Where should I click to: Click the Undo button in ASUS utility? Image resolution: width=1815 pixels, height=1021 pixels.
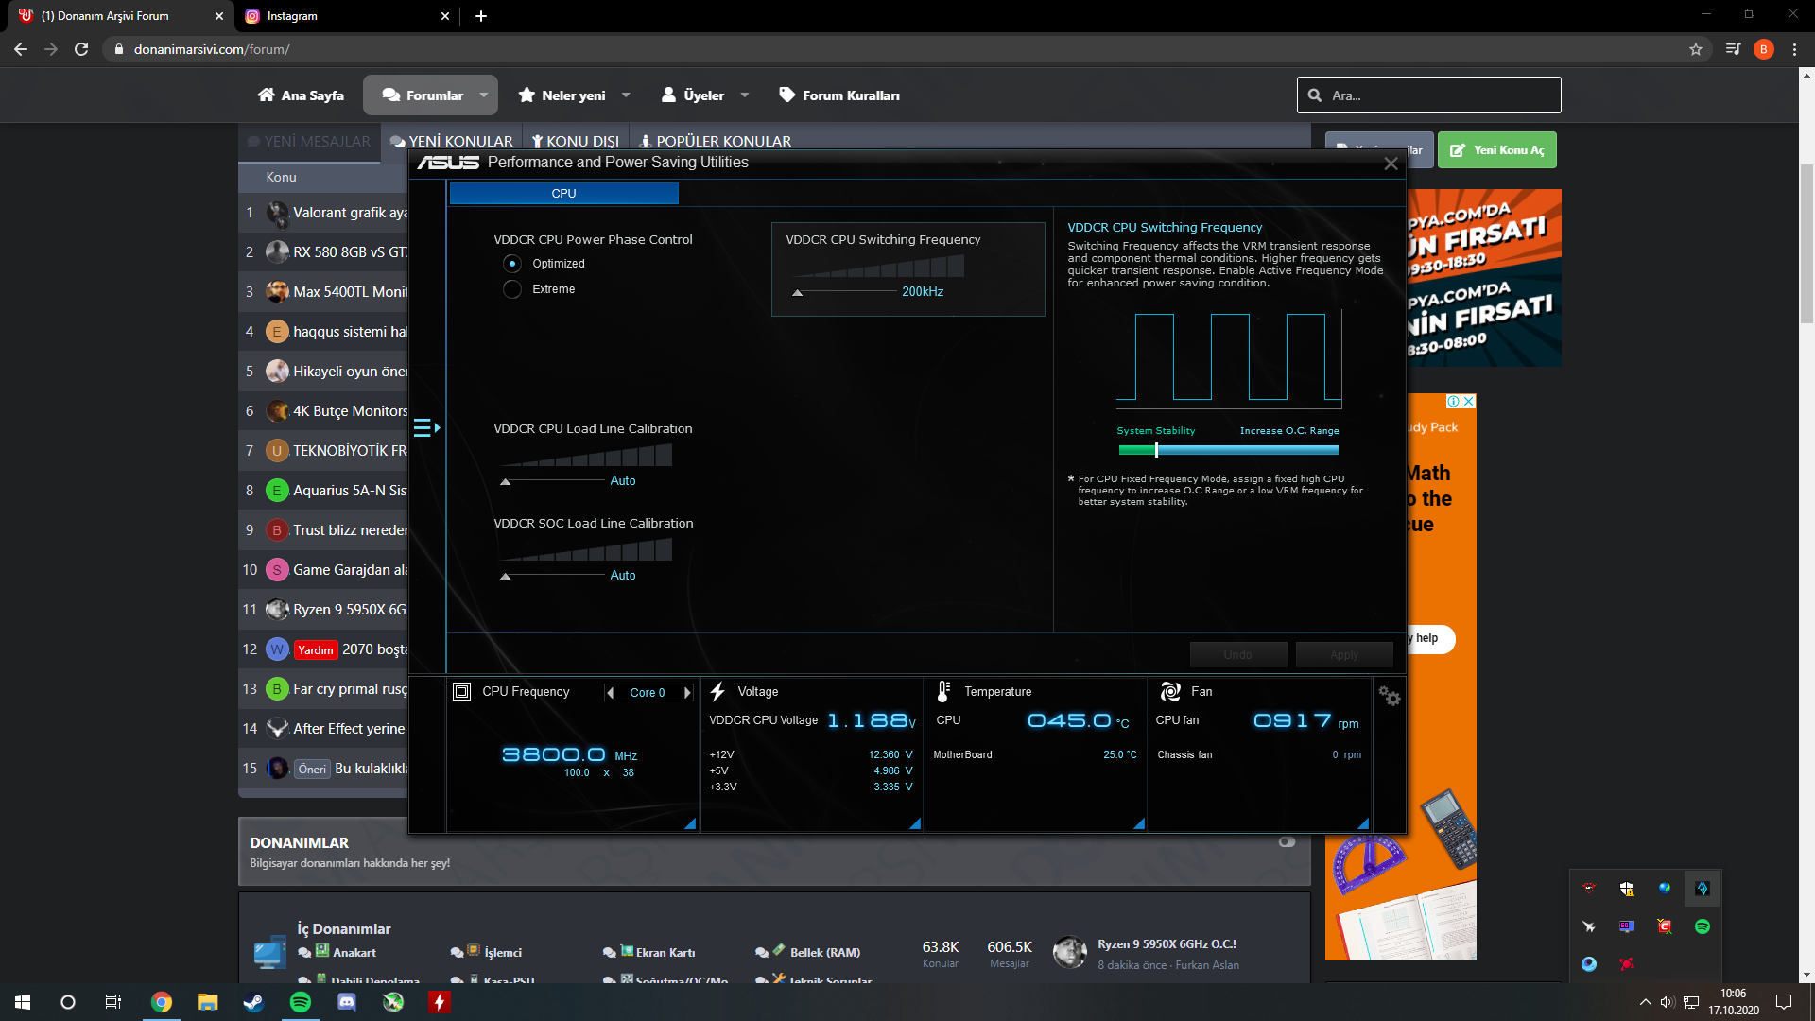tap(1237, 655)
